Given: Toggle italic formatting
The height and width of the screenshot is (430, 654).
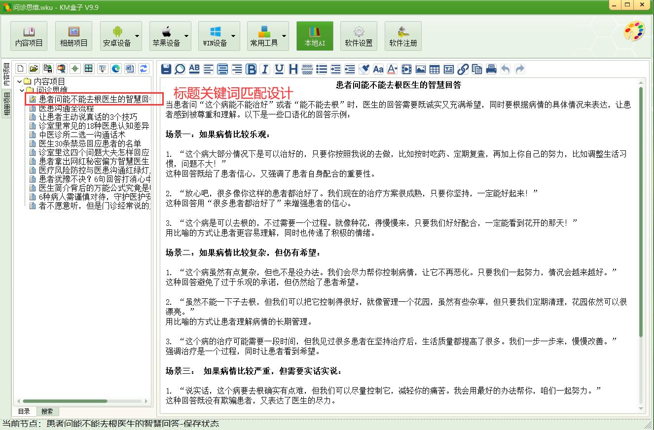Looking at the screenshot, I should [265, 69].
